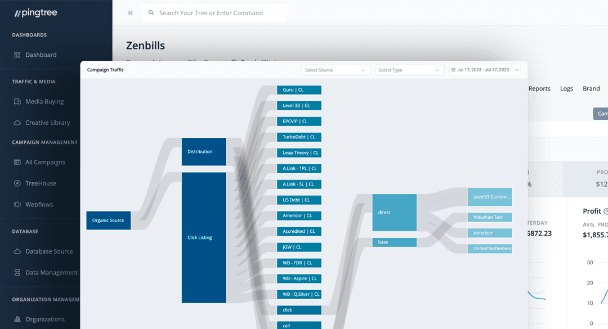Click the Media Buying icon
The height and width of the screenshot is (329, 608).
(x=17, y=102)
